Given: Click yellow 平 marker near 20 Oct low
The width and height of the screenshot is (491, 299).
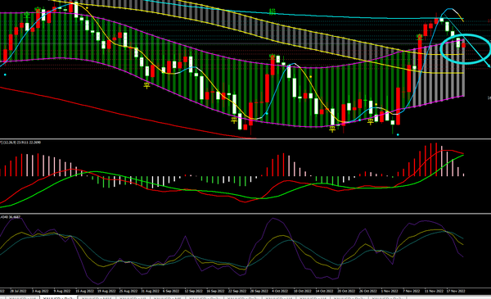Looking at the screenshot, I should tap(332, 129).
